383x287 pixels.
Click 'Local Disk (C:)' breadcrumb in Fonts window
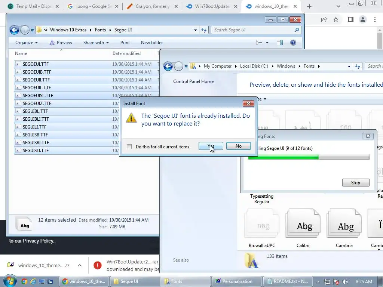tap(254, 66)
